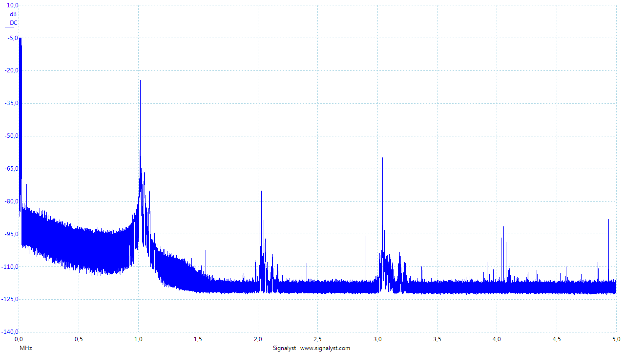
Task: Click the -5,0 y-axis label
Action: (x=13, y=38)
